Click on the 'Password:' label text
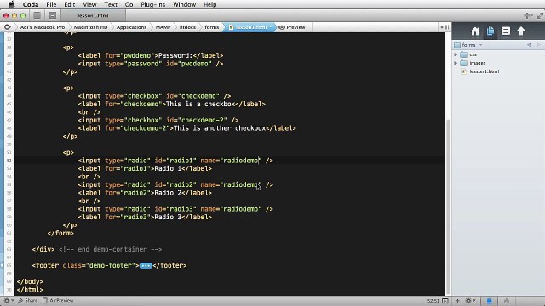The width and height of the screenshot is (545, 306). [x=175, y=55]
